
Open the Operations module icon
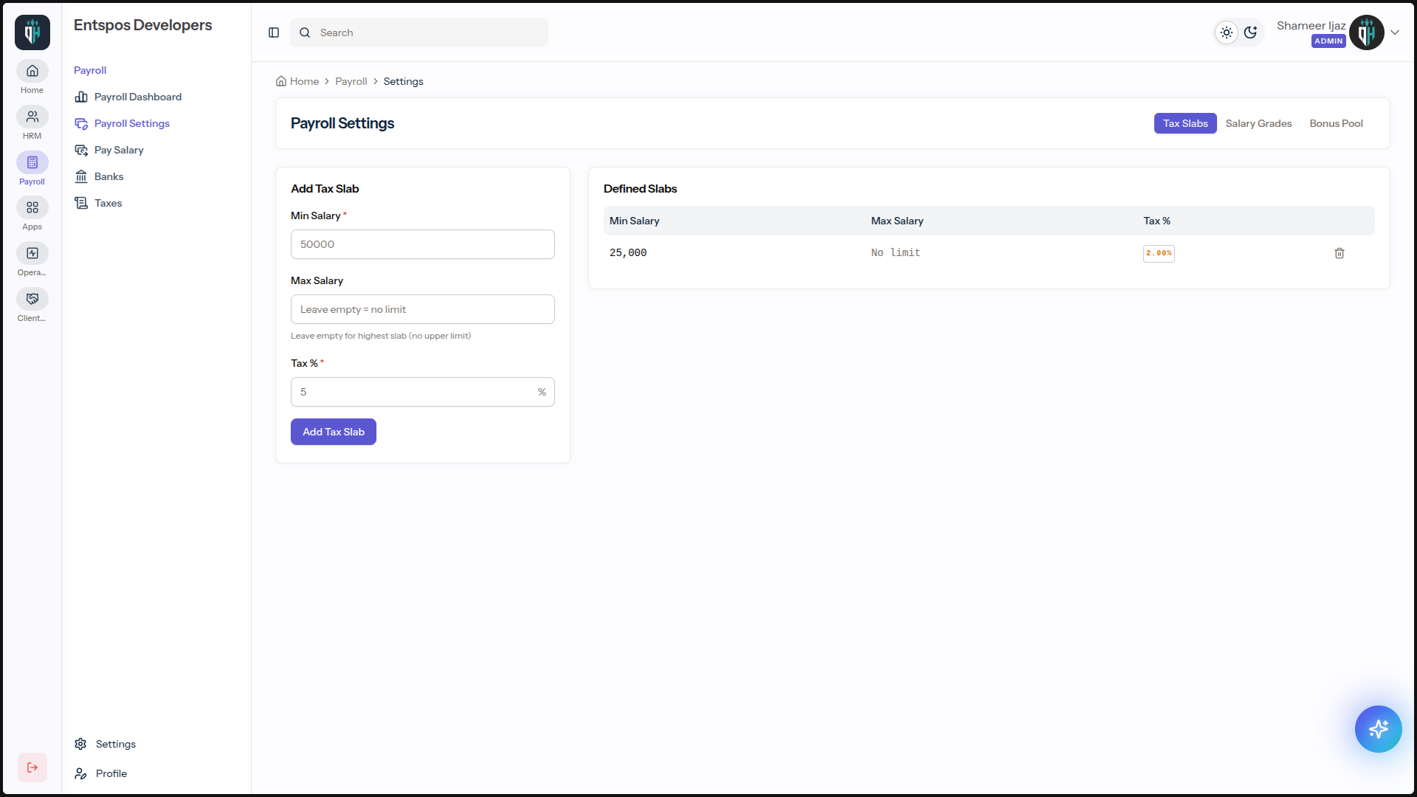32,253
